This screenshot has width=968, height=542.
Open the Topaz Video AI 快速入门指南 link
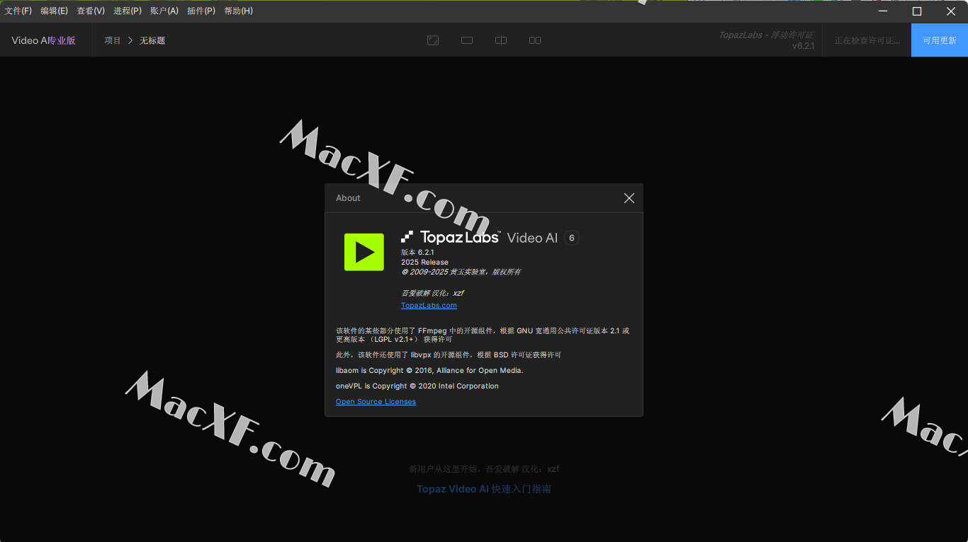point(484,489)
